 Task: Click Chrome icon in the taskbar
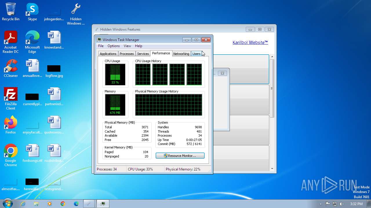[63, 204]
